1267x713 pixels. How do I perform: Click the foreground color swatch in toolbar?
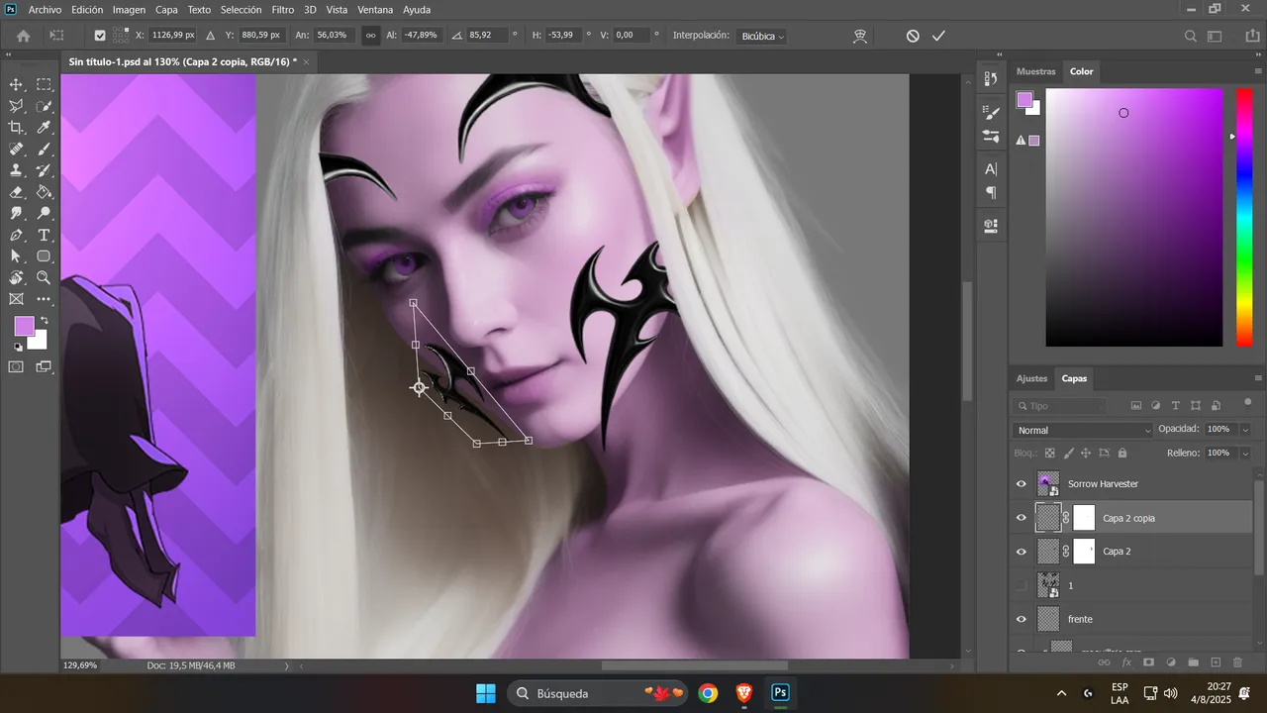[24, 327]
